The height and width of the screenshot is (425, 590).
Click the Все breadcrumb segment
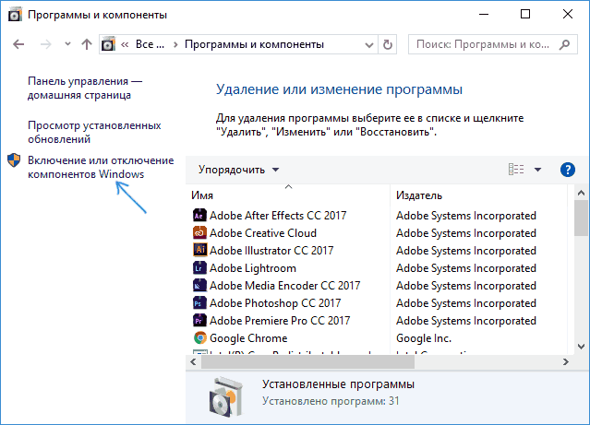(150, 44)
